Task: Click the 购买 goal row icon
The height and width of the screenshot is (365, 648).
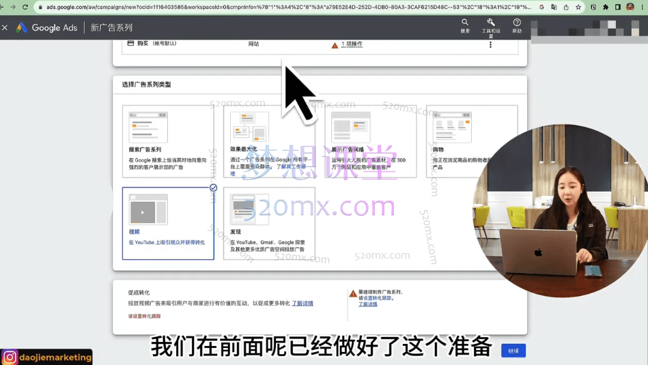Action: coord(130,43)
